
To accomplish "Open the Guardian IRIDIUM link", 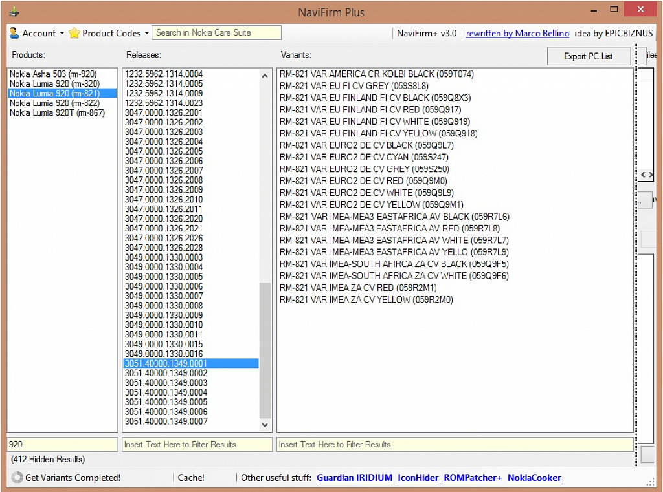I will pos(354,478).
